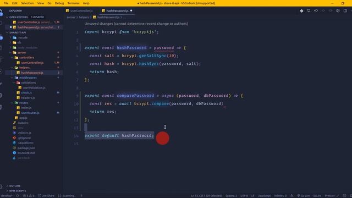Image resolution: width=352 pixels, height=198 pixels.
Task: Click the line and column position indicator
Action: tap(206, 196)
